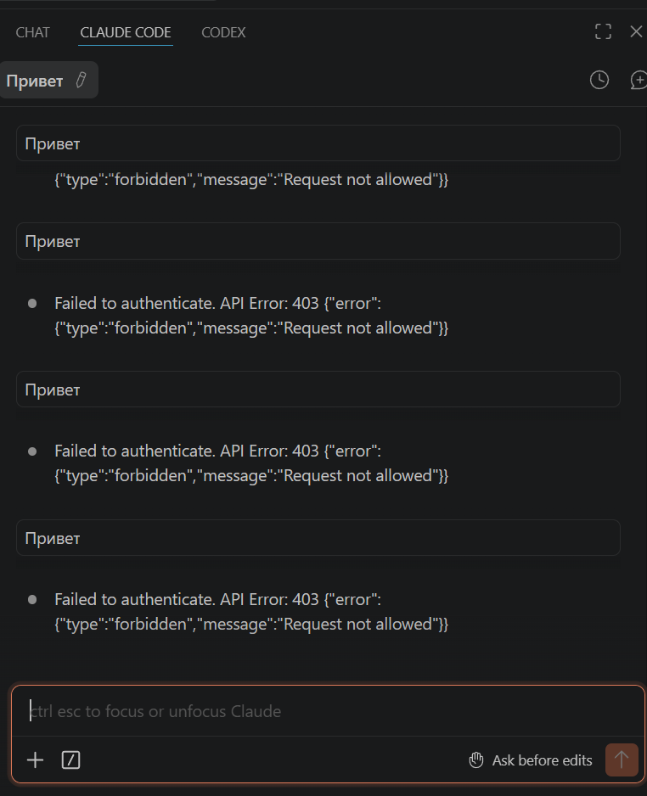Open slash commands menu icon
Screen dimensions: 647x796
tap(70, 760)
